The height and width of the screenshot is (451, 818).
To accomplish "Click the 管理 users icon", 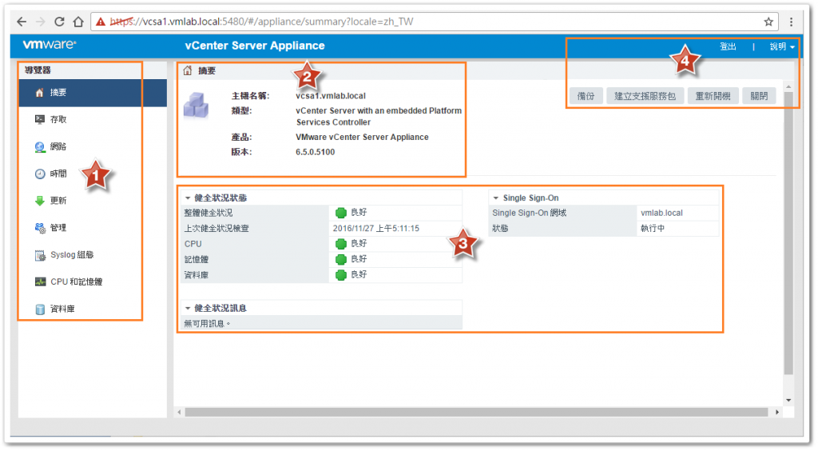I will 40,228.
